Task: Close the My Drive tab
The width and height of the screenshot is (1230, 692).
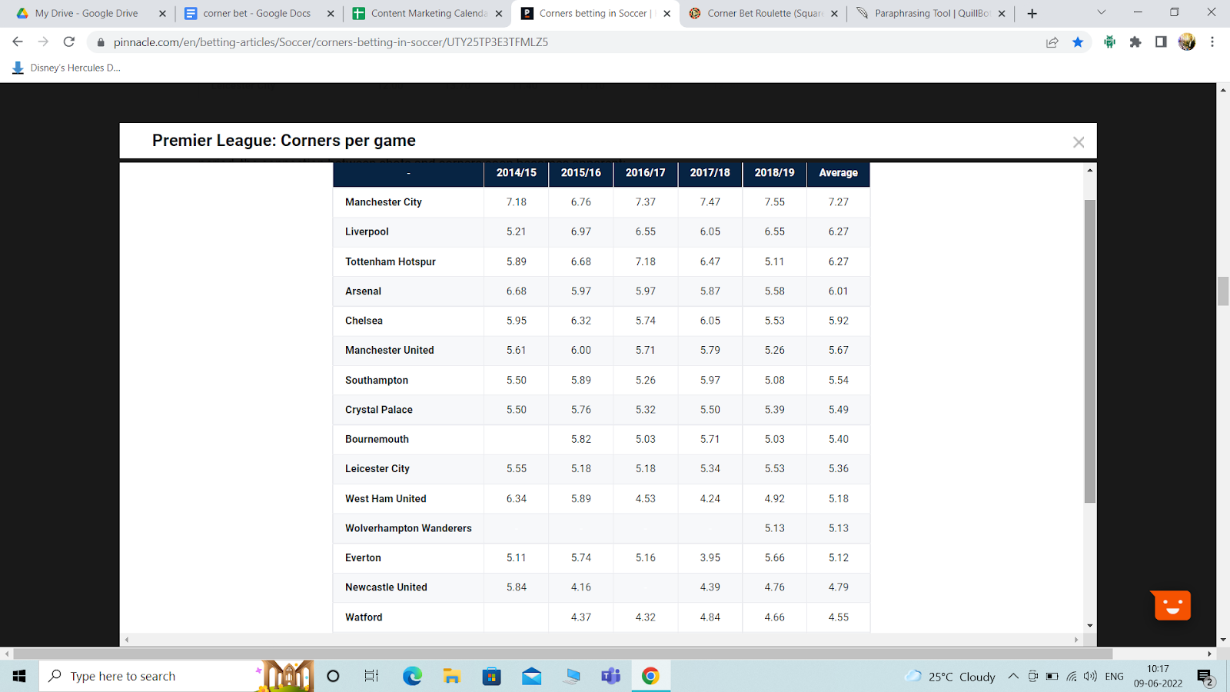Action: 162,13
